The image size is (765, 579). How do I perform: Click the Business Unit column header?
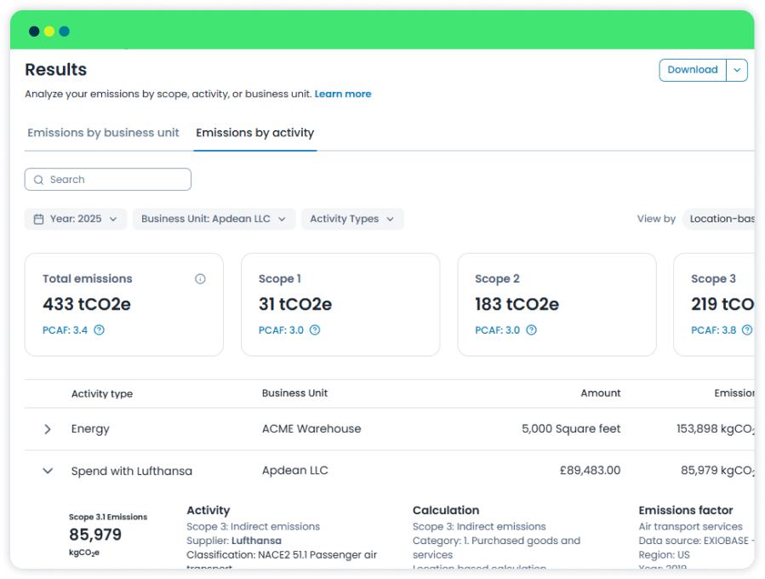[x=294, y=393]
